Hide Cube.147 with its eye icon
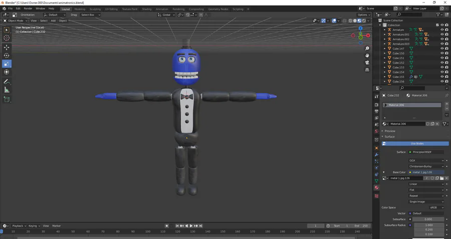 point(442,49)
